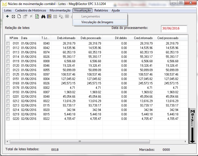Click the grayed grid icon in toolbar
The image size is (198, 156).
55,16
